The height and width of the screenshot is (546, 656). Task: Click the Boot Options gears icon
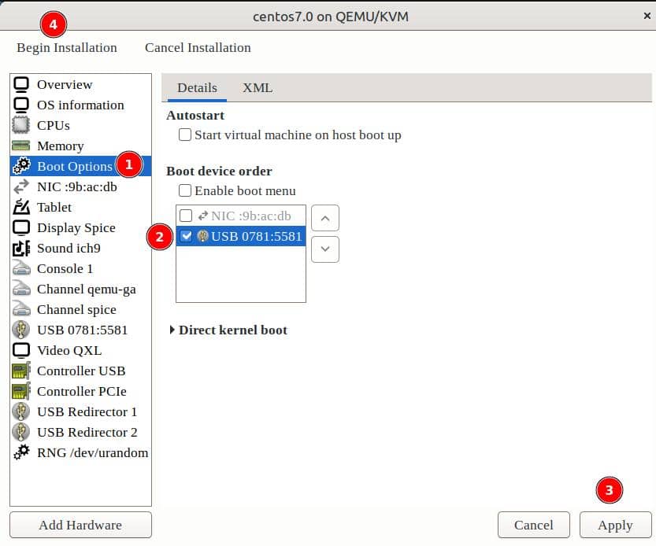(21, 166)
